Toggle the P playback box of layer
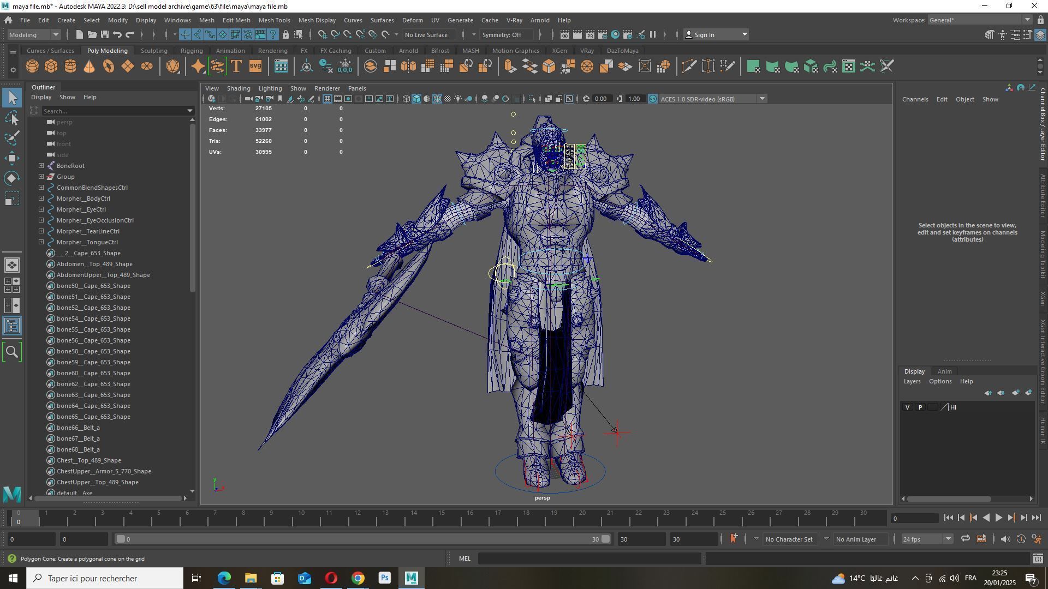 tap(920, 407)
